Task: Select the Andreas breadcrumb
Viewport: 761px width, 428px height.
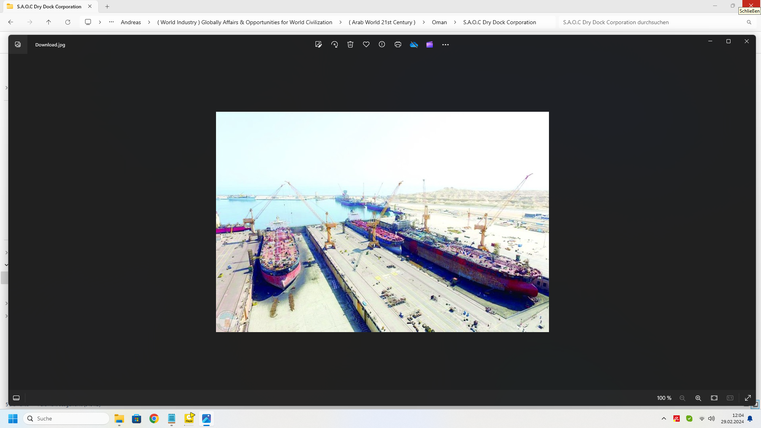Action: point(131,22)
